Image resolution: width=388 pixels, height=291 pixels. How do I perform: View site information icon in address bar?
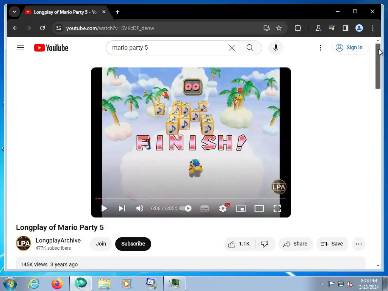pyautogui.click(x=59, y=28)
